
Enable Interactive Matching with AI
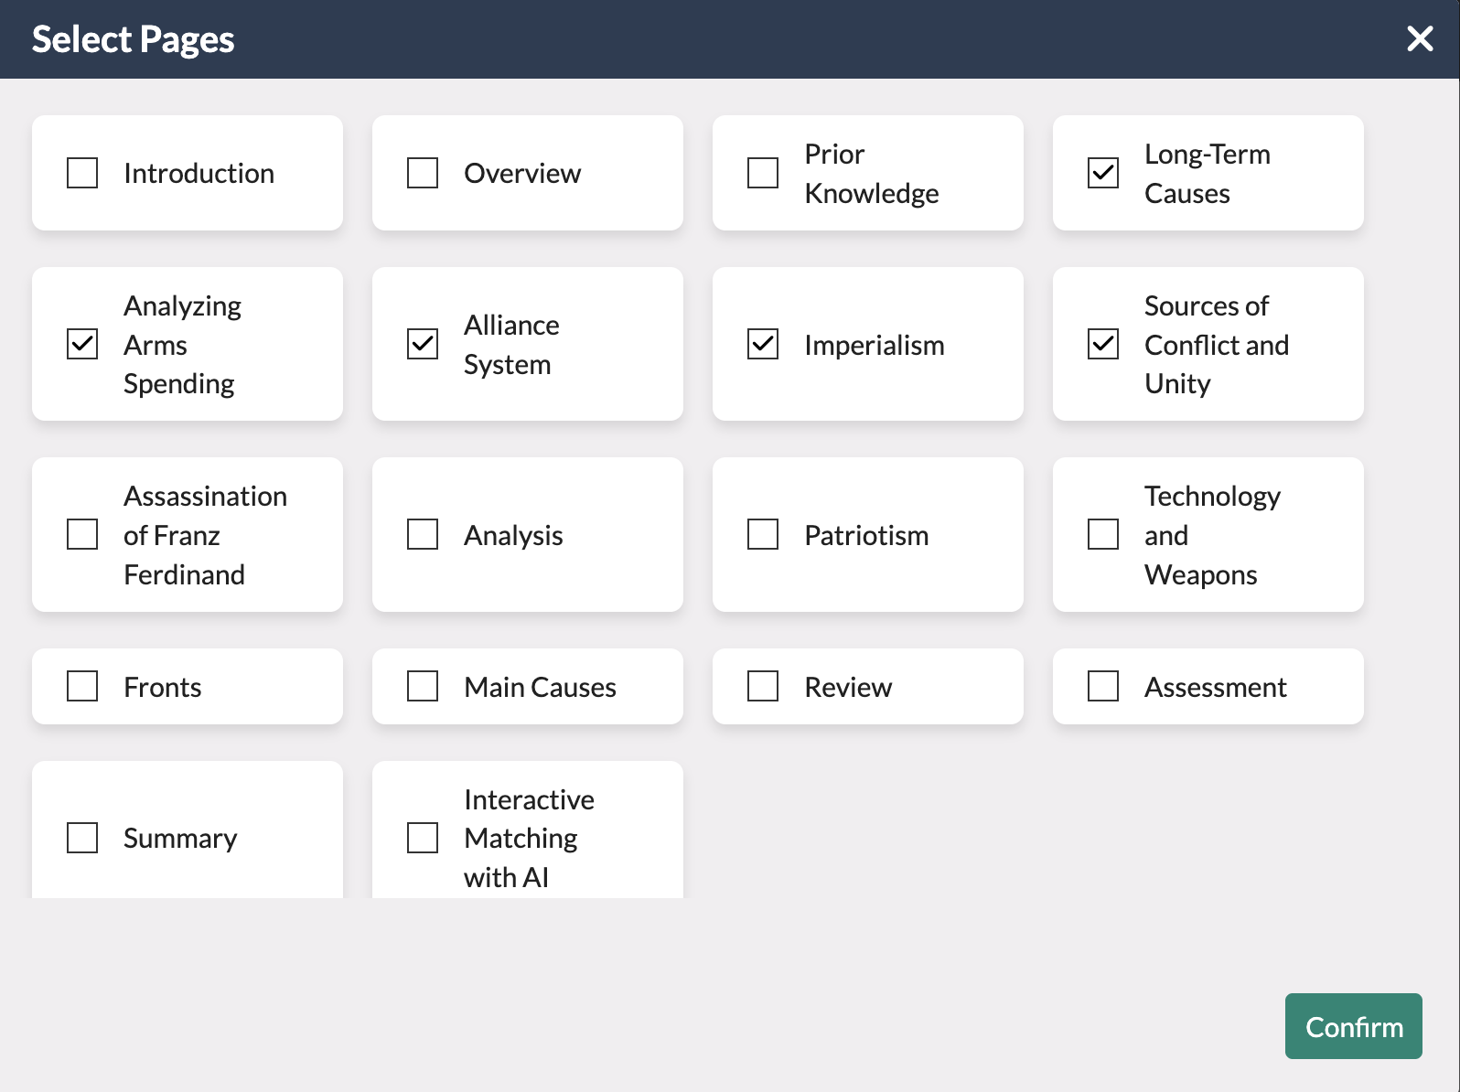point(422,838)
